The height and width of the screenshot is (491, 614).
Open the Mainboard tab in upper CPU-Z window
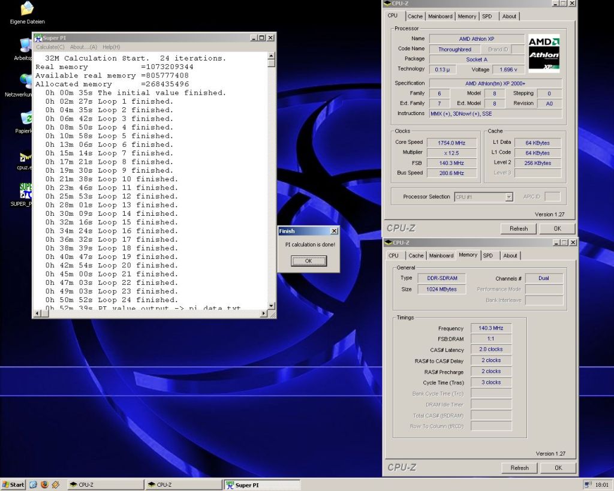(x=440, y=16)
